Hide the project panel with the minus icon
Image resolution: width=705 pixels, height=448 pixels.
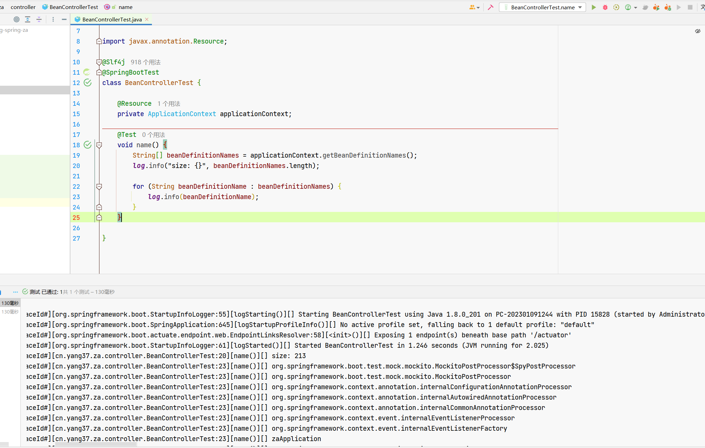tap(64, 19)
